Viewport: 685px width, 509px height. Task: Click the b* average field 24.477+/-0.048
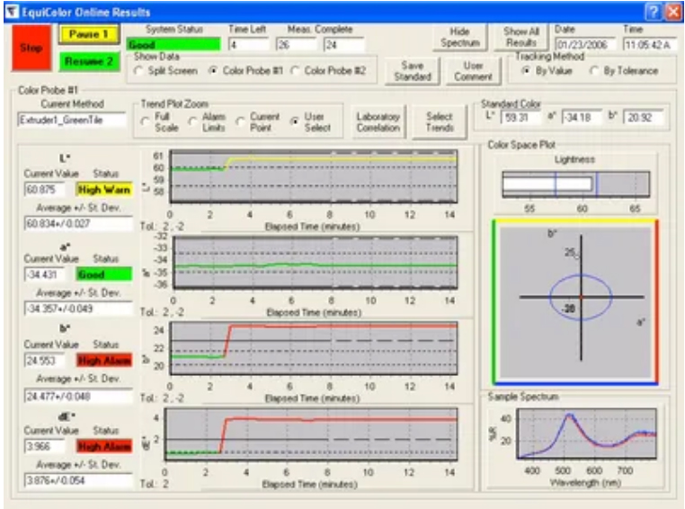click(x=78, y=397)
